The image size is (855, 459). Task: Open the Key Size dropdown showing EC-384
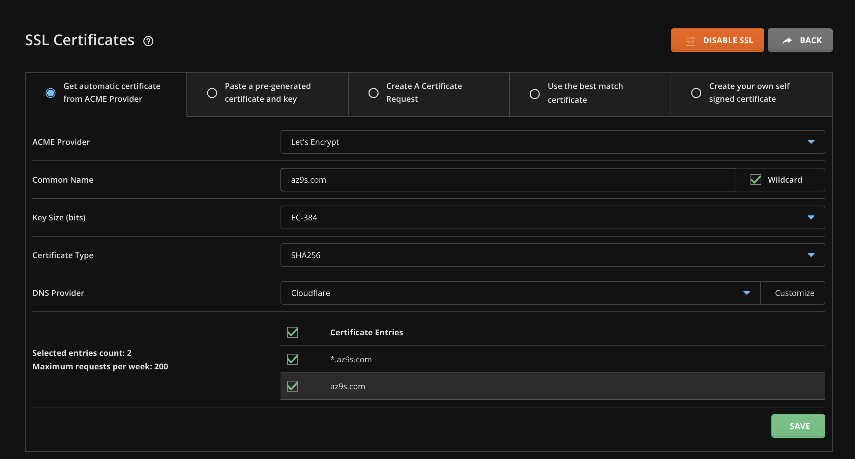pyautogui.click(x=553, y=217)
